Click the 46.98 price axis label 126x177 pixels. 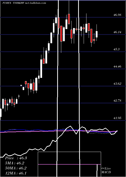[117, 15]
